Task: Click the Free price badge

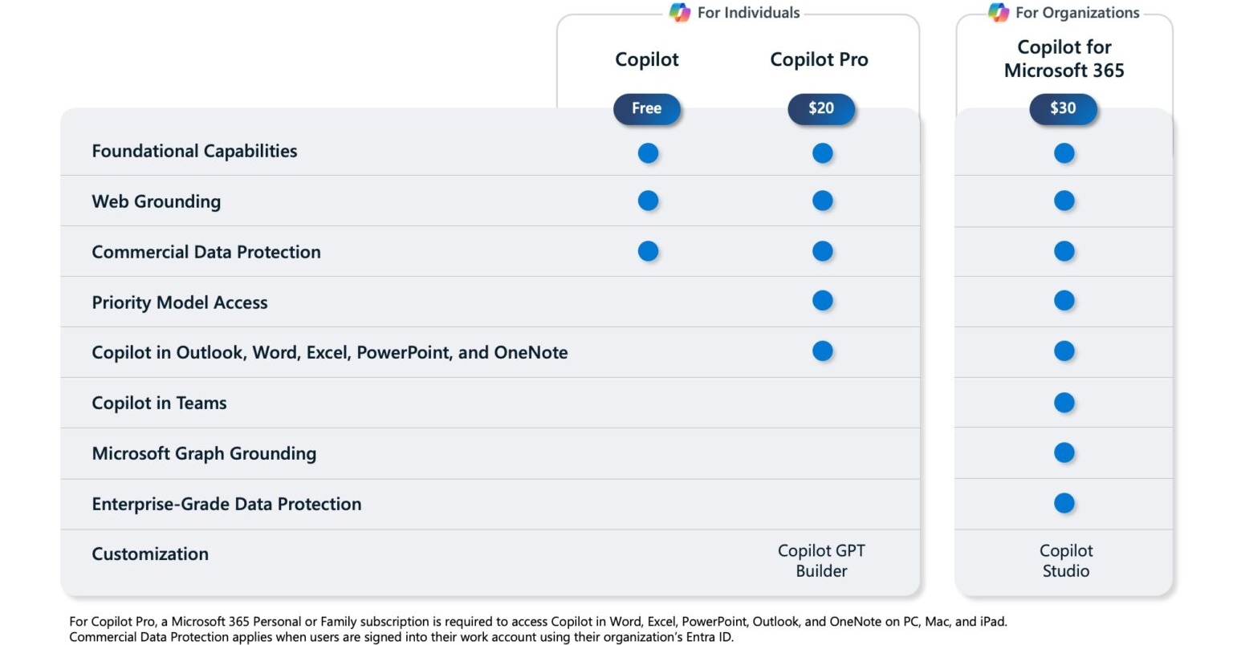Action: coord(647,108)
